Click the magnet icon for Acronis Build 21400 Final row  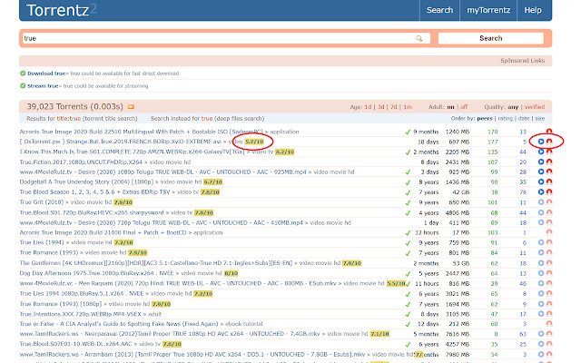[549, 232]
